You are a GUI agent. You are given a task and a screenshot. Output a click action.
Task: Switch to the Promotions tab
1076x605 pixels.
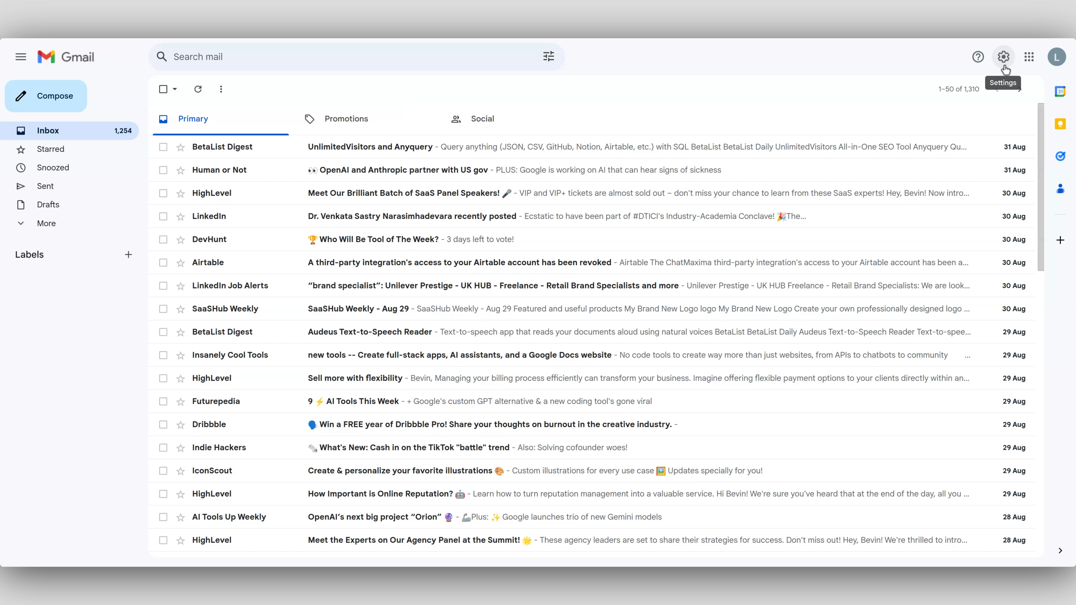[x=347, y=118]
